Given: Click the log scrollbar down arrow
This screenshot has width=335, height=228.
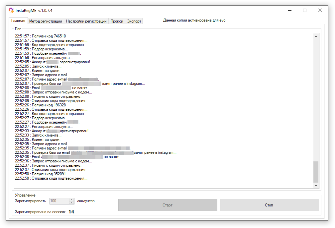Looking at the screenshot, I should [x=316, y=186].
